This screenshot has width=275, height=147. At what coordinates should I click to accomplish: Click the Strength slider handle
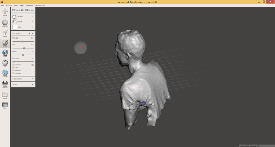(23, 42)
